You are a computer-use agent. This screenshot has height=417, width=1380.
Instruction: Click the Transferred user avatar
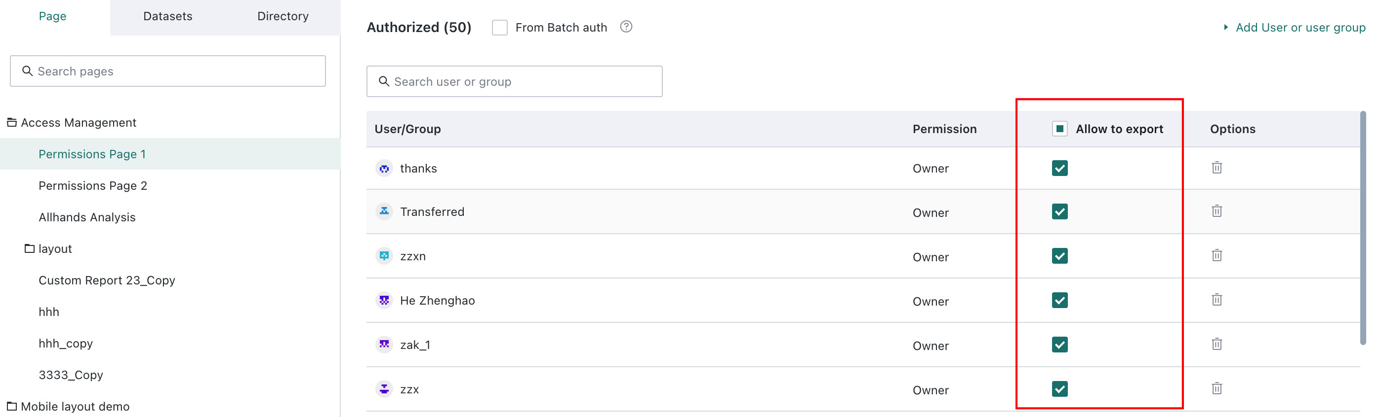384,212
